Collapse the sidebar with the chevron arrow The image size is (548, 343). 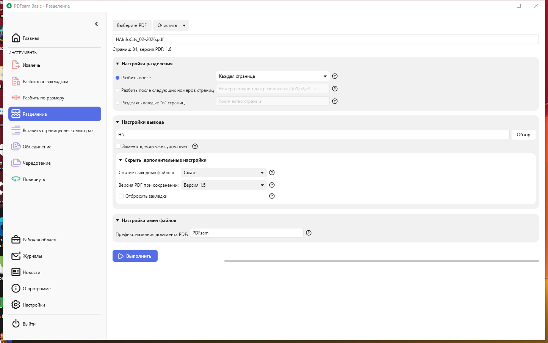click(96, 24)
